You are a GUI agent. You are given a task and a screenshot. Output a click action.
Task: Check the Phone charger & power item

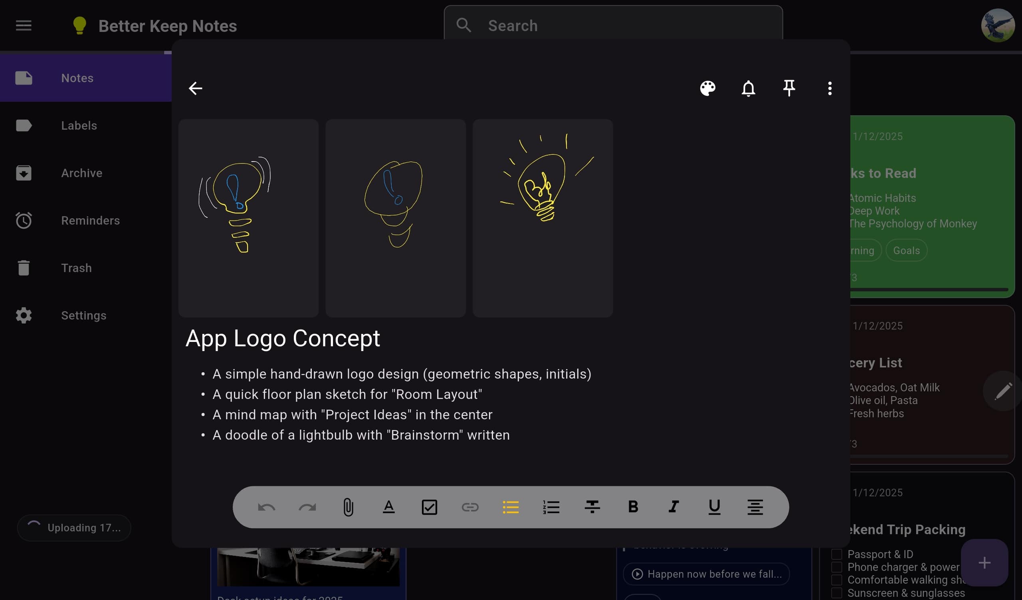(836, 567)
